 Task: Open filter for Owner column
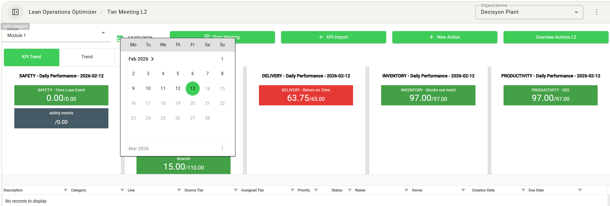pyautogui.click(x=463, y=190)
